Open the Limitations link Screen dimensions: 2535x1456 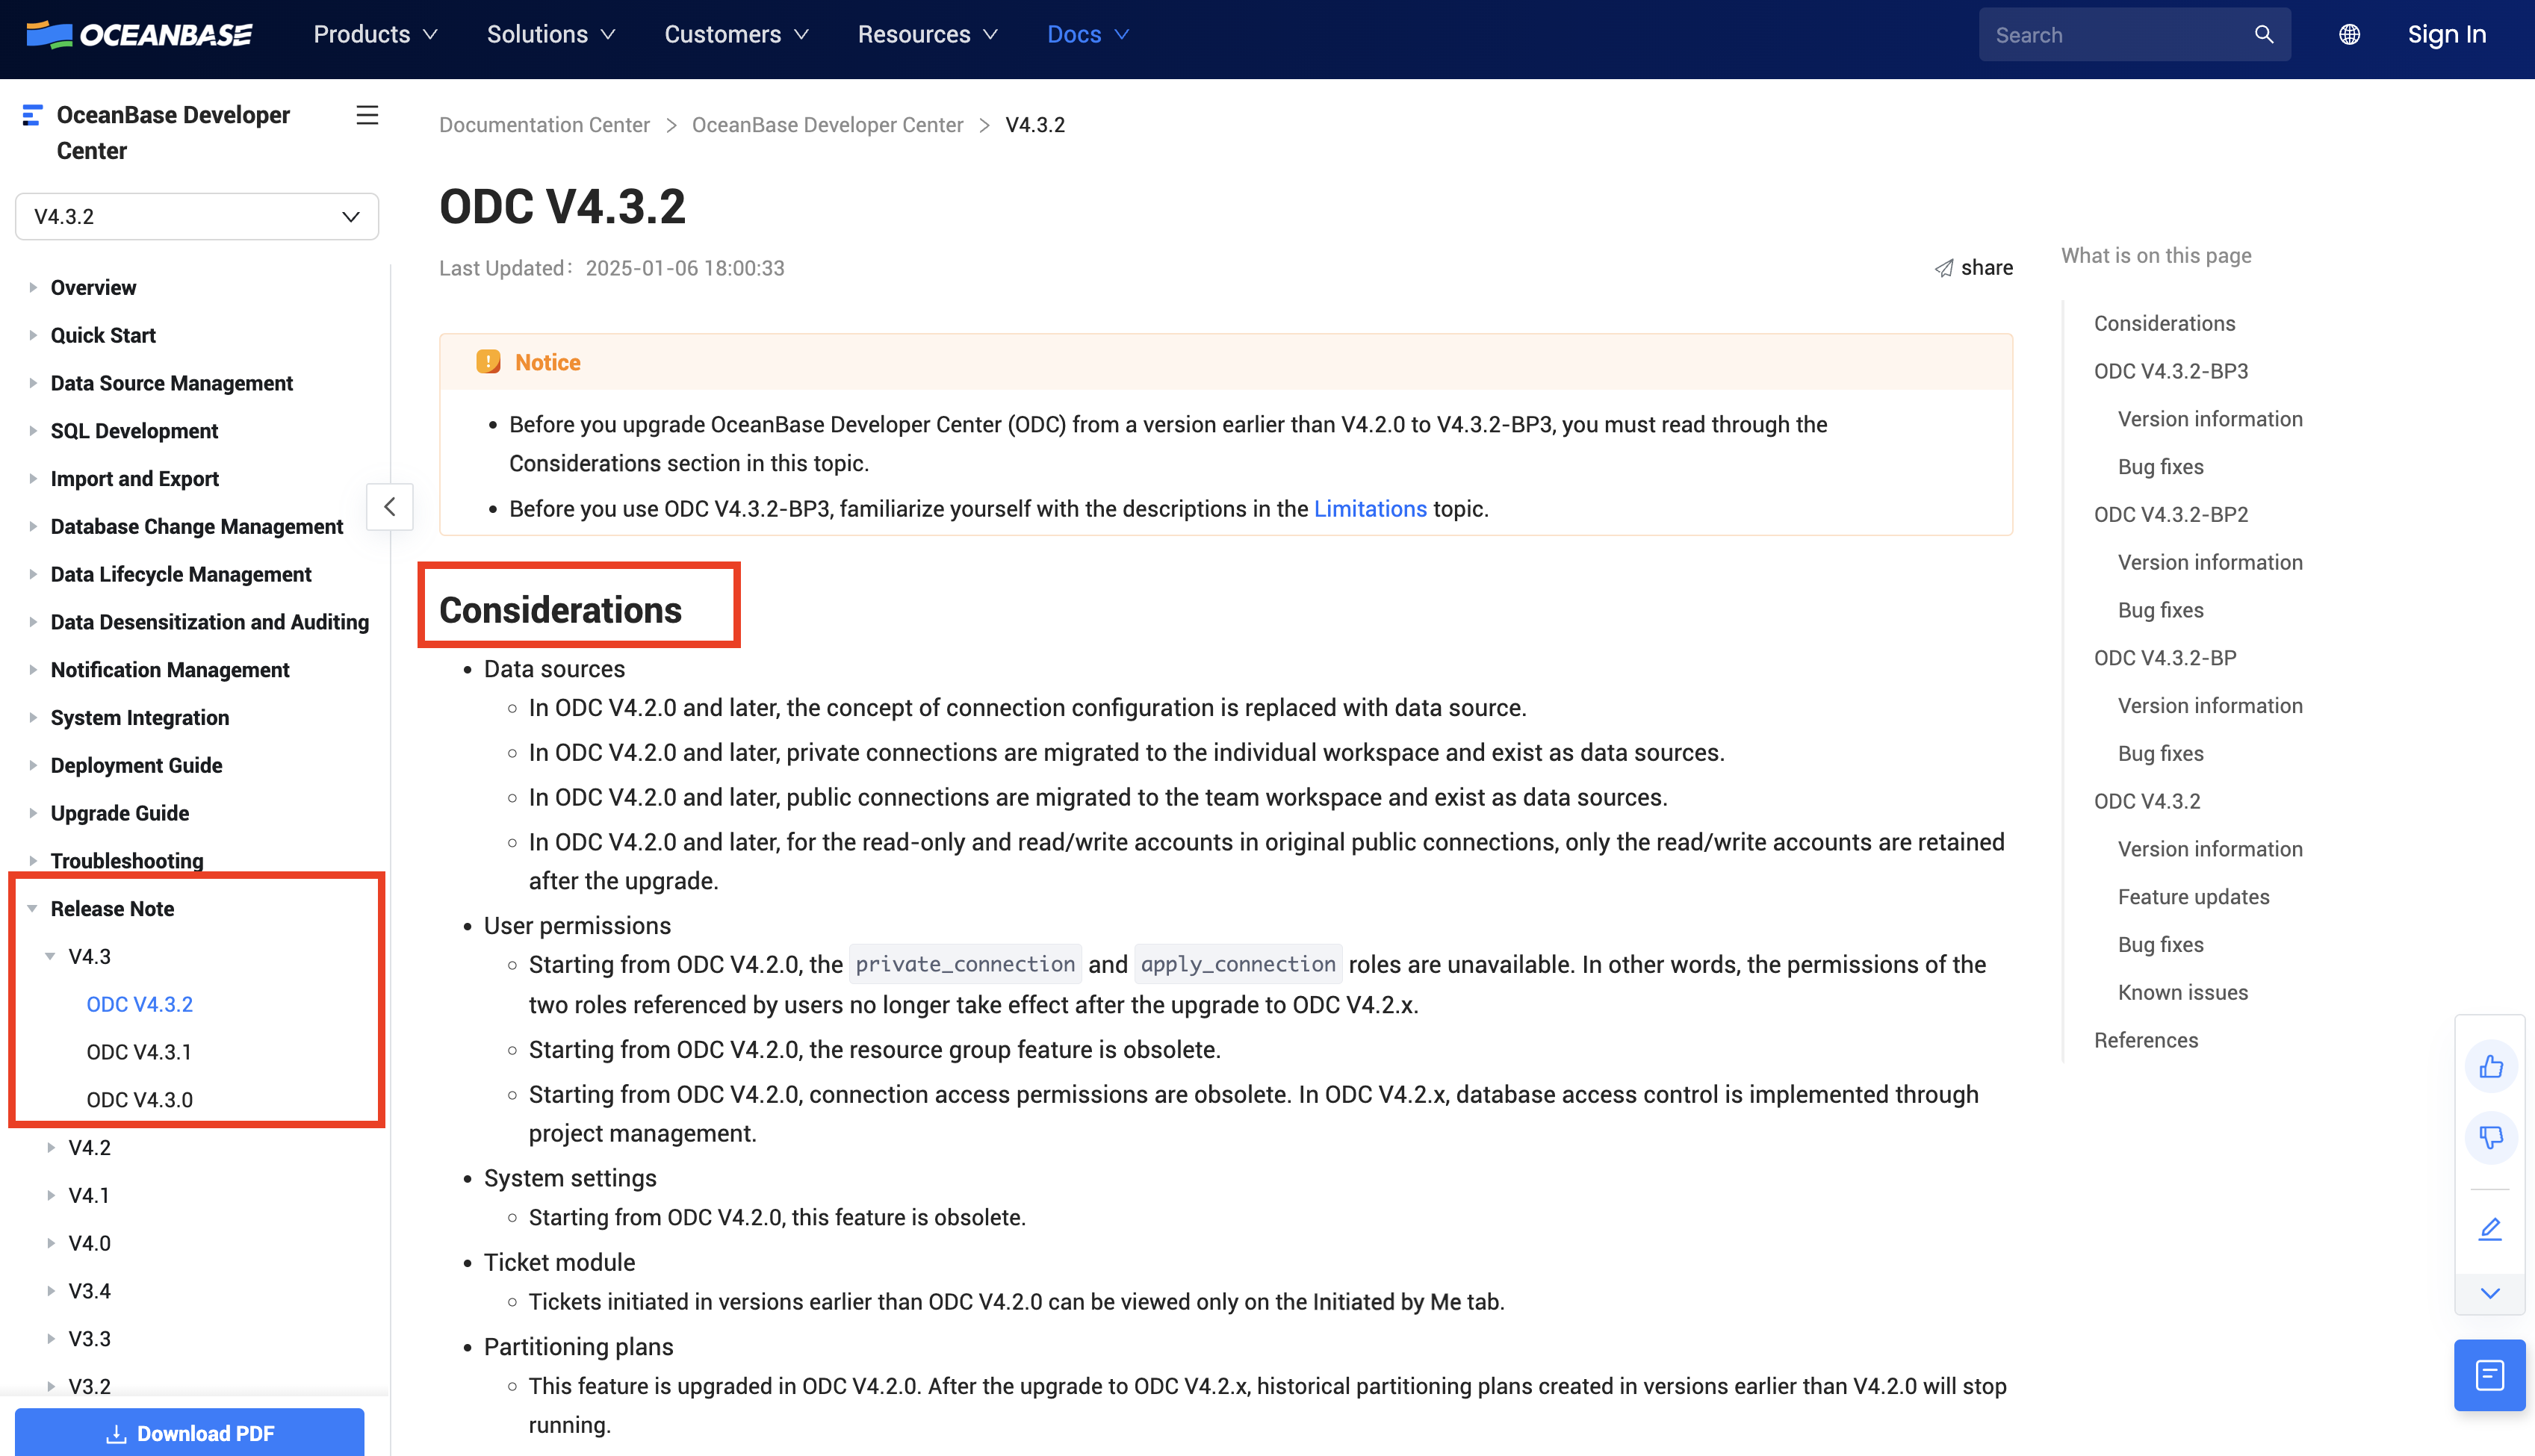click(x=1370, y=510)
